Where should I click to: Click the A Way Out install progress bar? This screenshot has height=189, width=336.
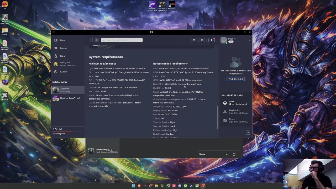pos(68,132)
